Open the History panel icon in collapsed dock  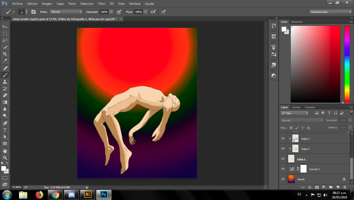274,26
